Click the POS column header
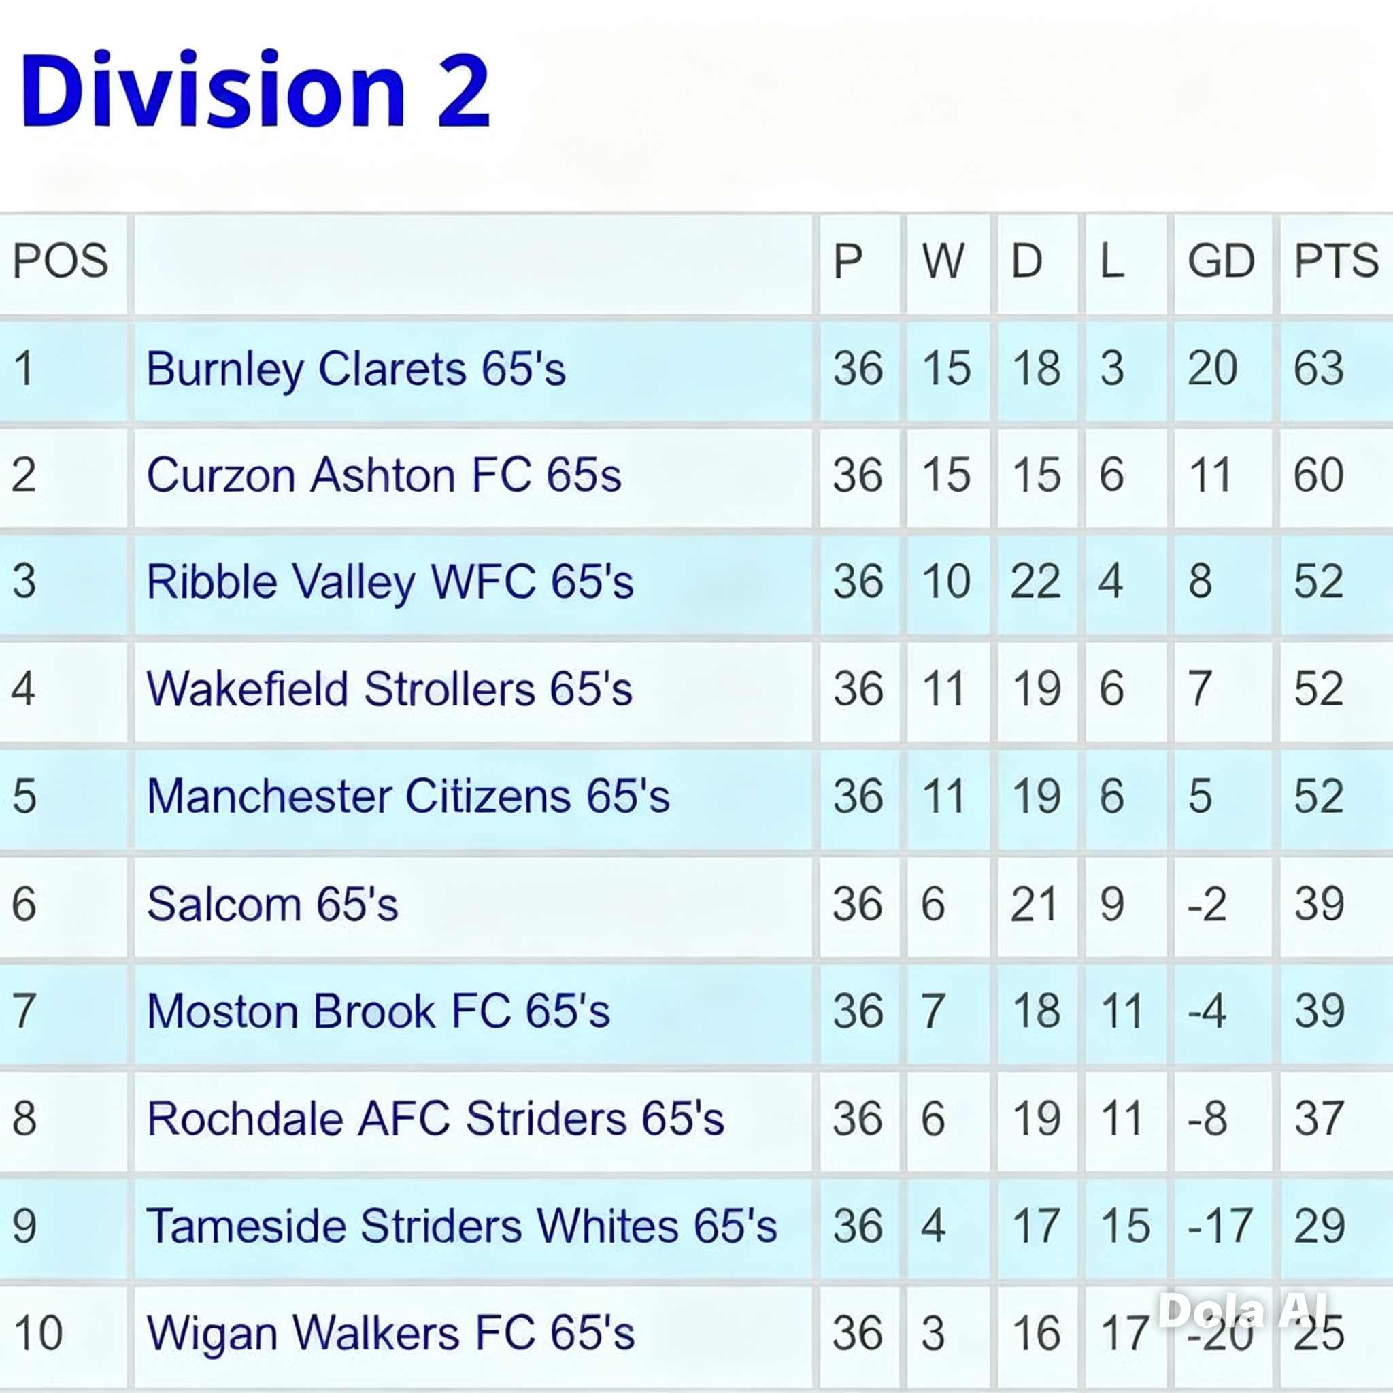Image resolution: width=1393 pixels, height=1393 pixels. (x=61, y=261)
